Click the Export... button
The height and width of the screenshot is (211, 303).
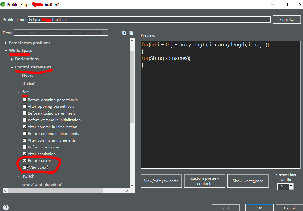point(287,19)
